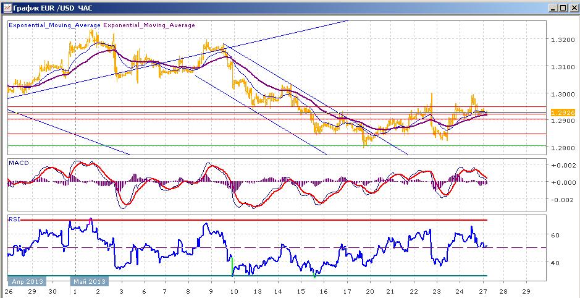Viewport: 580px width, 298px height.
Task: Click the RSI panel label
Action: [x=14, y=219]
